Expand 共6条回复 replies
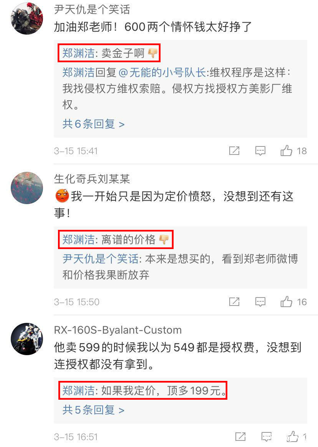Viewport: 318px width, 447px height. [93, 124]
